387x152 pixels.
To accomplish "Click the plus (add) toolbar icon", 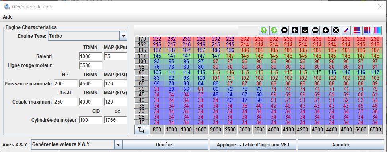I will pyautogui.click(x=325, y=30).
